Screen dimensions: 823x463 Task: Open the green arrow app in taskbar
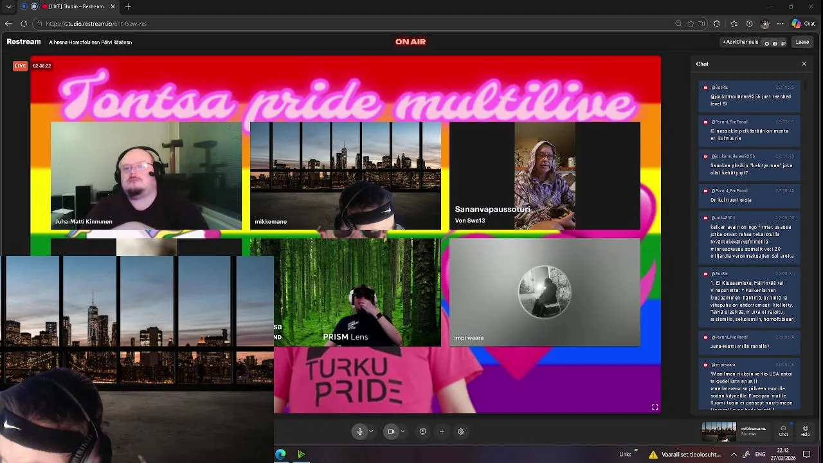pyautogui.click(x=301, y=455)
